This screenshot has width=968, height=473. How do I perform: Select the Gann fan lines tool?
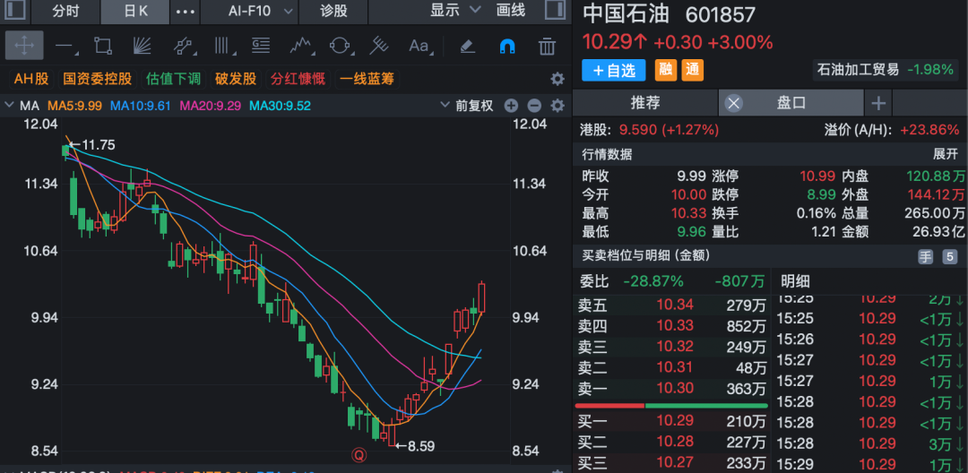(142, 46)
